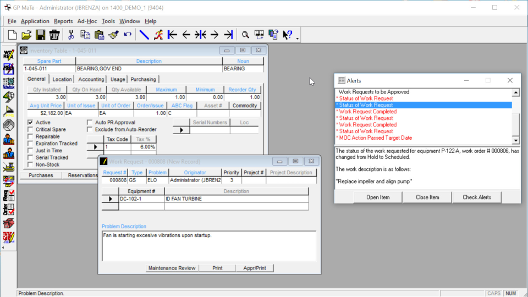Screen dimensions: 528x297
Task: Open the toolbar overflow dropdown arrow
Action: (x=298, y=38)
